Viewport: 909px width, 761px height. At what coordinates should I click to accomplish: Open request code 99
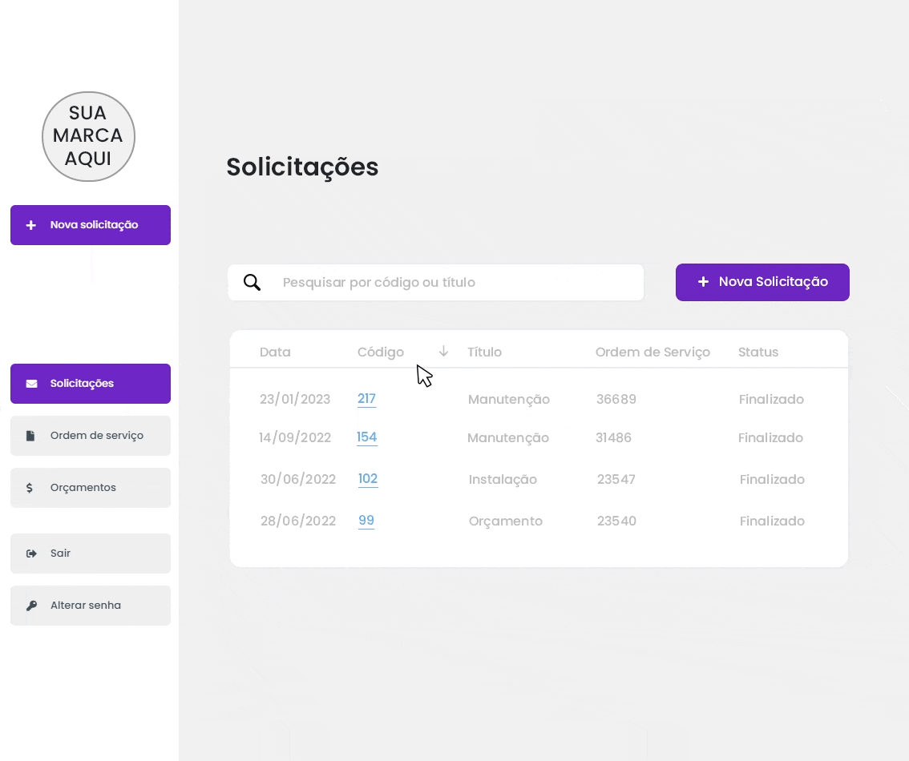click(366, 521)
